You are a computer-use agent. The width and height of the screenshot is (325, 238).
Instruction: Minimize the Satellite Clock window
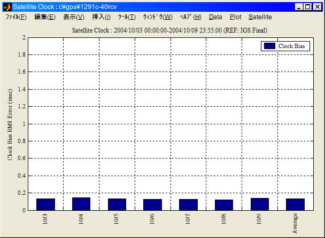[x=299, y=7]
